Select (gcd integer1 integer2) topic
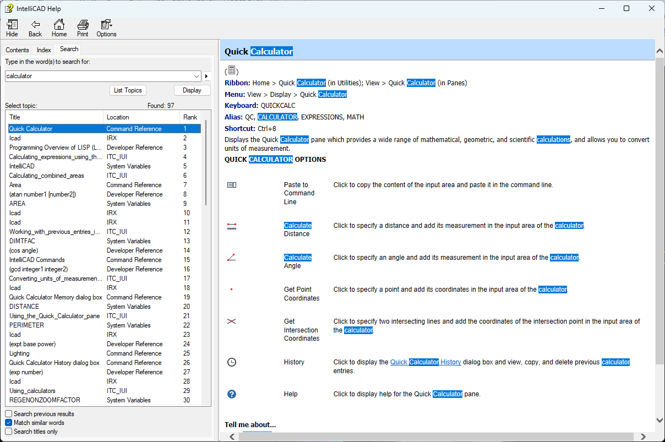 [x=104, y=269]
